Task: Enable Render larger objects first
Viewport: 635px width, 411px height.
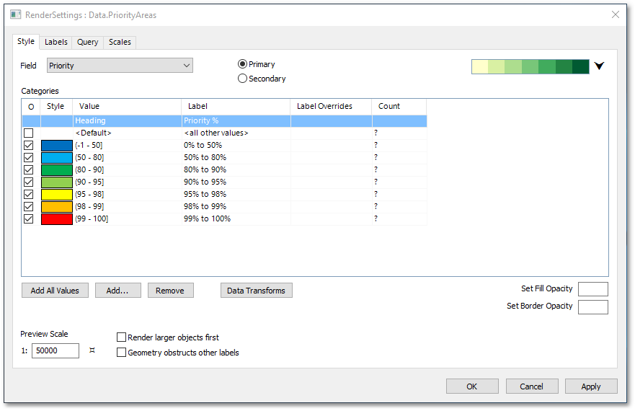Action: point(121,337)
